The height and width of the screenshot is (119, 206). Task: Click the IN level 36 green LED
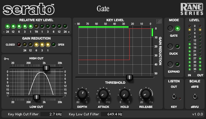click(x=189, y=69)
